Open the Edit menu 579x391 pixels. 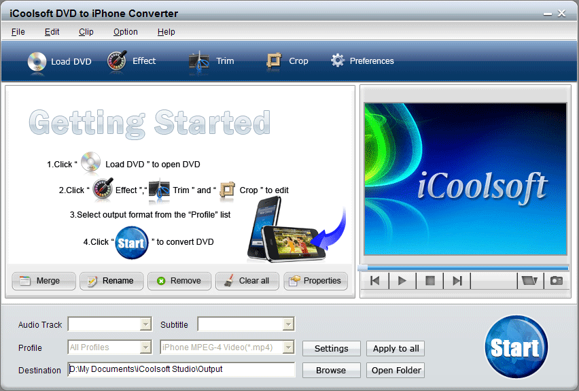pos(52,32)
